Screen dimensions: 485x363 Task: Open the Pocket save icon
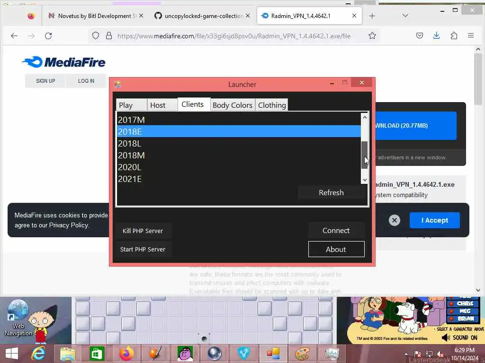(x=420, y=36)
